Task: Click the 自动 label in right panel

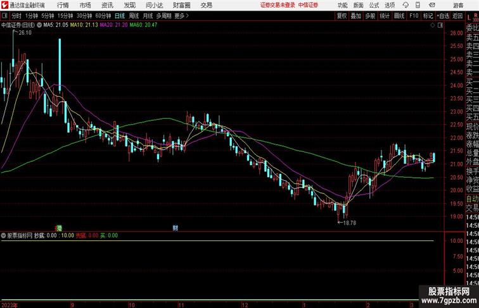Action: [x=472, y=199]
